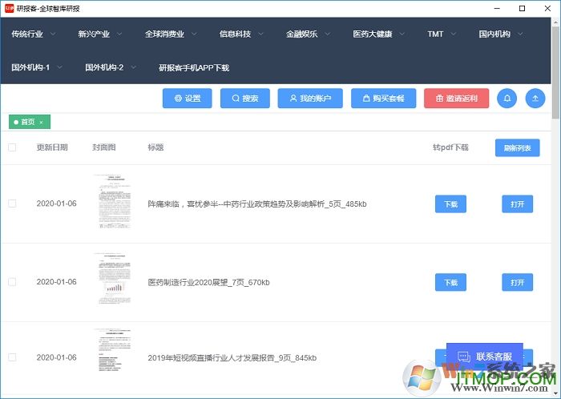
Task: Expand the 国外机构-1 menu
Action: pos(37,67)
